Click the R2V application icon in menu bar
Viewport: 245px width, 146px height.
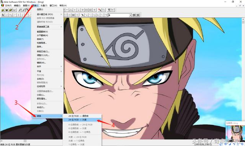point(2,5)
